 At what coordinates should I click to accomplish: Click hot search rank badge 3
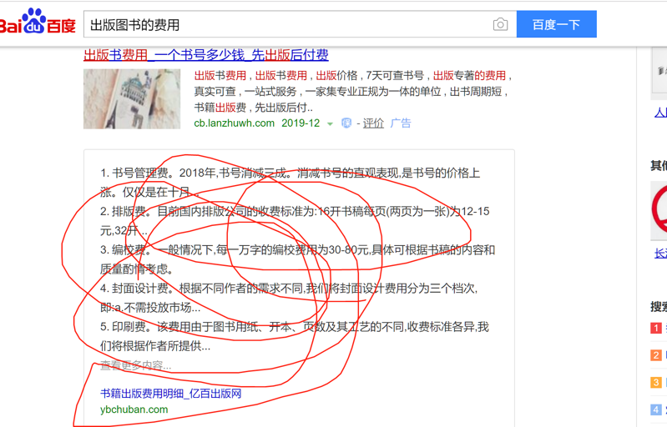[656, 383]
